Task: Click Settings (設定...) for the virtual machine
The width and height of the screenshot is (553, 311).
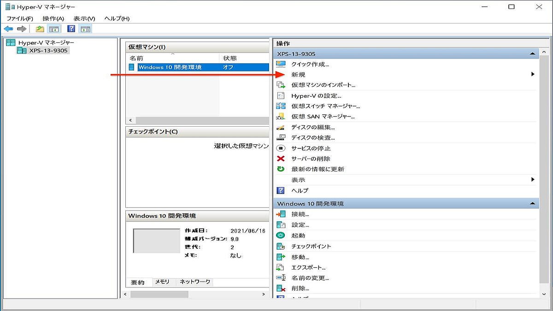Action: (300, 225)
